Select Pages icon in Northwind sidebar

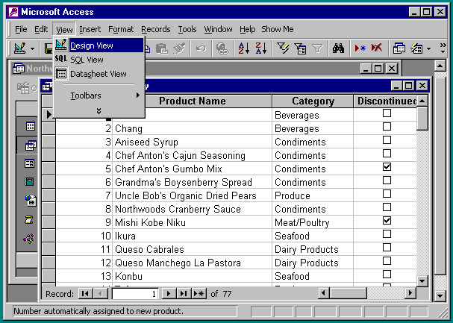[x=31, y=201]
